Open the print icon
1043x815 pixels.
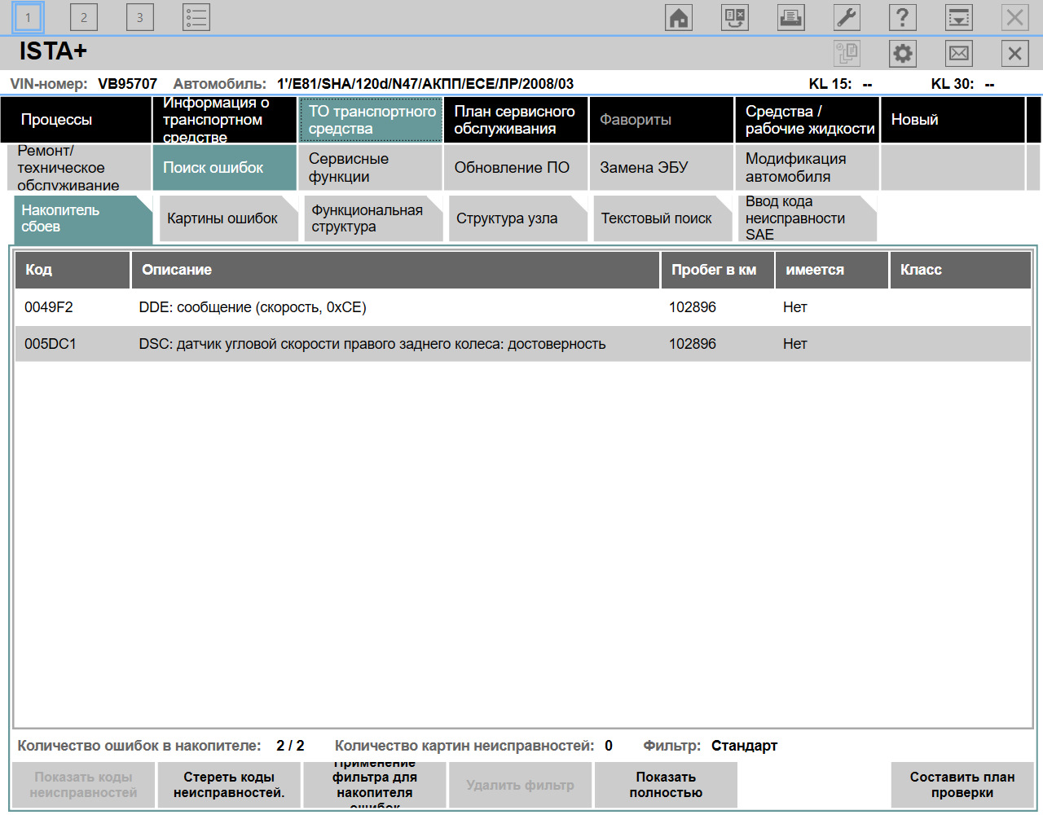coord(791,17)
